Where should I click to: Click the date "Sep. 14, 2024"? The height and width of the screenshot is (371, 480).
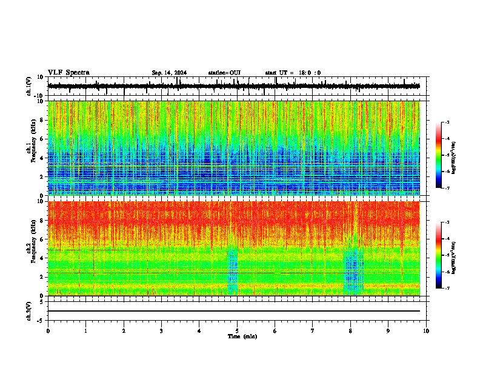169,73
